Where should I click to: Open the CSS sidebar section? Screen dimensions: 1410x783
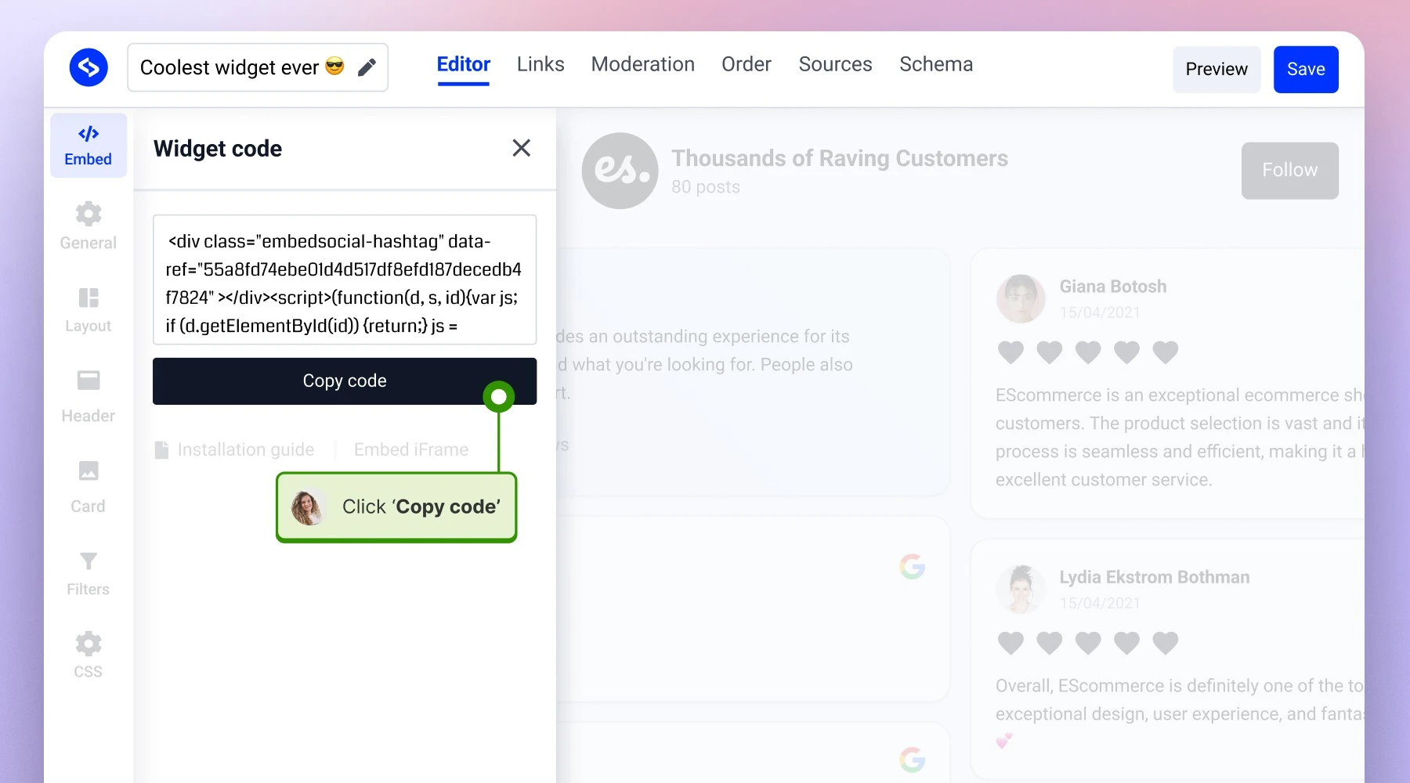[x=89, y=655]
